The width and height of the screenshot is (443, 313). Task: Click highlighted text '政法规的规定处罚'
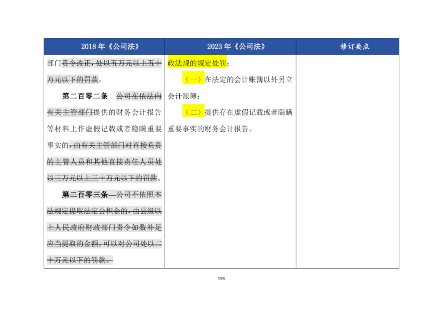tap(197, 63)
